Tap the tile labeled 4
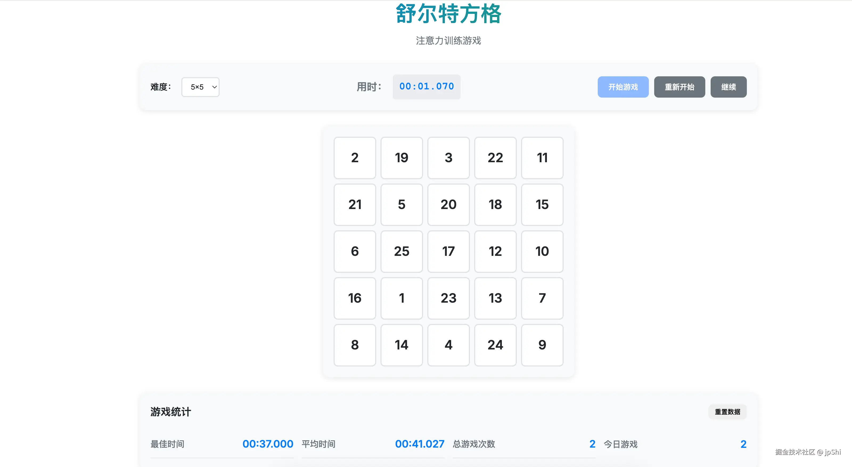The height and width of the screenshot is (467, 852). (x=448, y=345)
